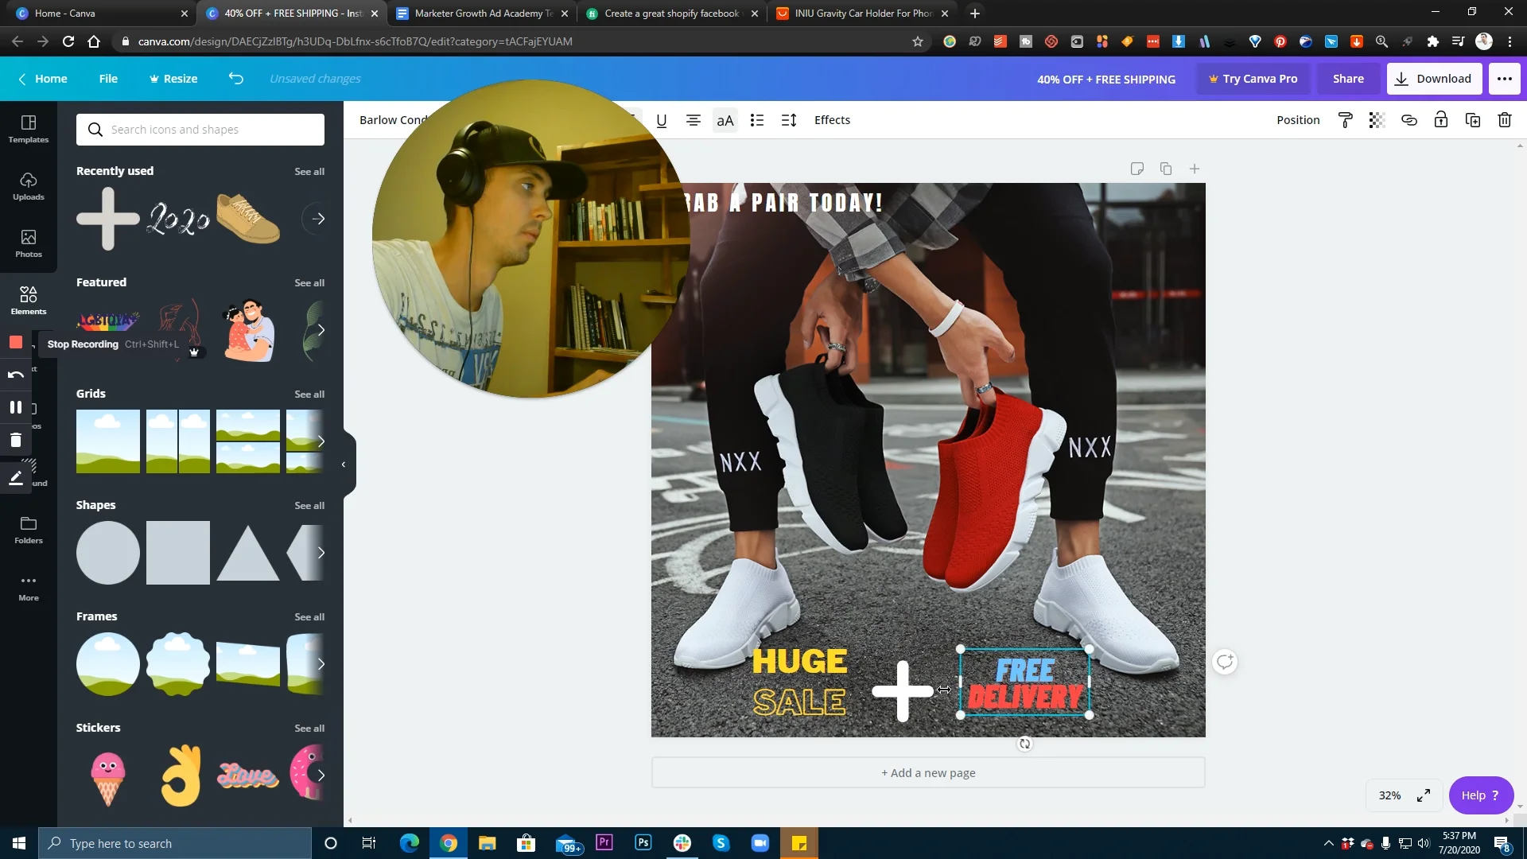1527x859 pixels.
Task: Duplicate page icon above canvas
Action: (x=1166, y=169)
